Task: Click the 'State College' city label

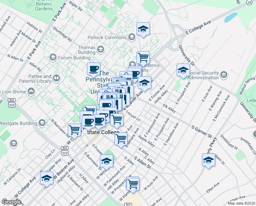Action: click(x=103, y=132)
